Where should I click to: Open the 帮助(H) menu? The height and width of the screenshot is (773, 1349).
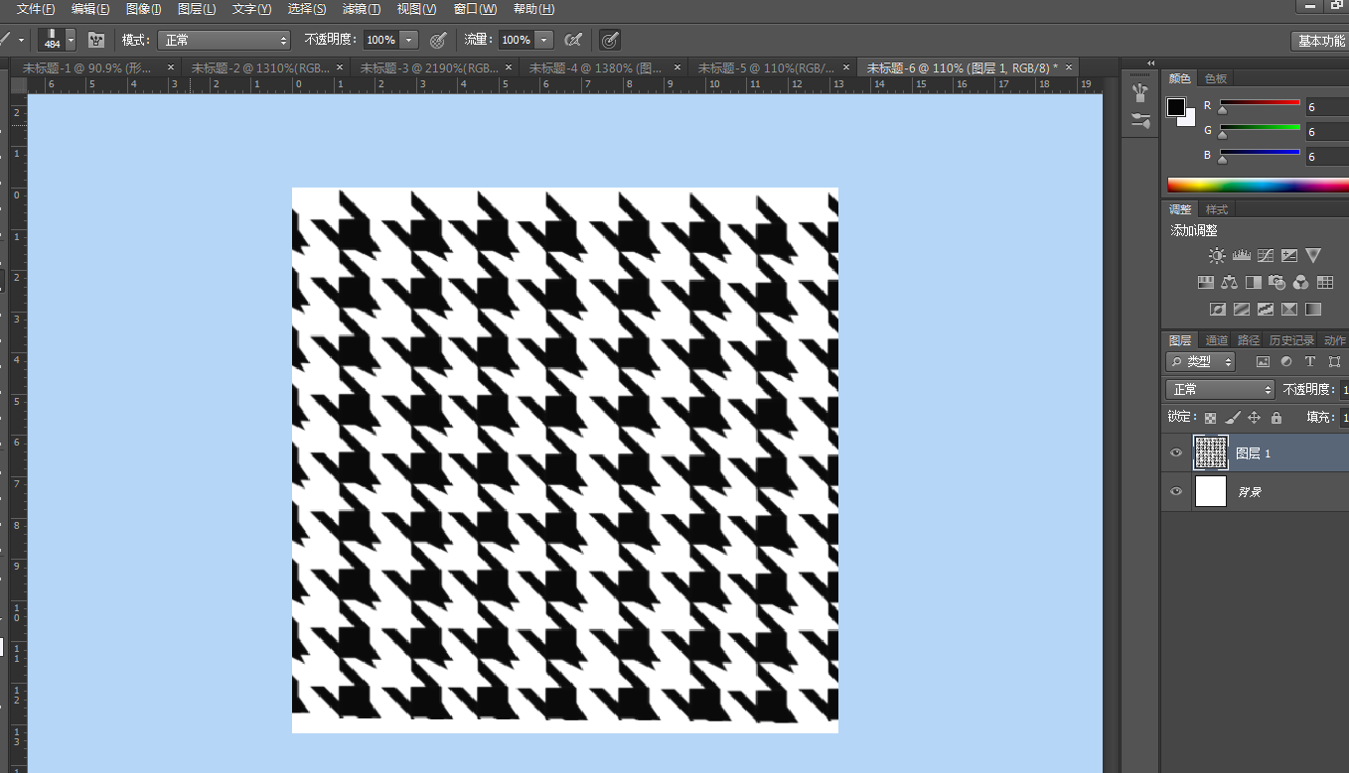click(533, 9)
